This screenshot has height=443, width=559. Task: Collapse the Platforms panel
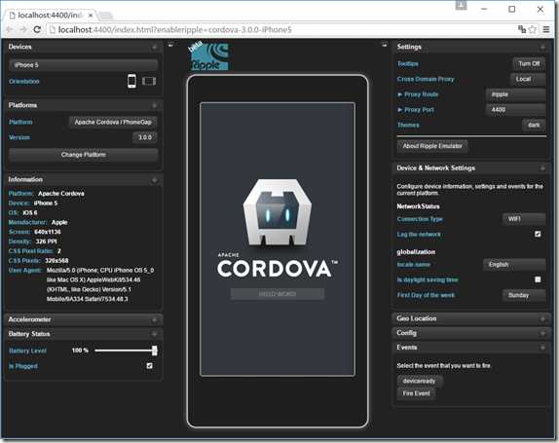click(x=155, y=105)
